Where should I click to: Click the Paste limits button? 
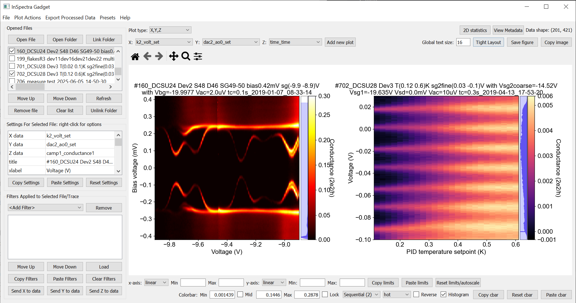(x=417, y=283)
